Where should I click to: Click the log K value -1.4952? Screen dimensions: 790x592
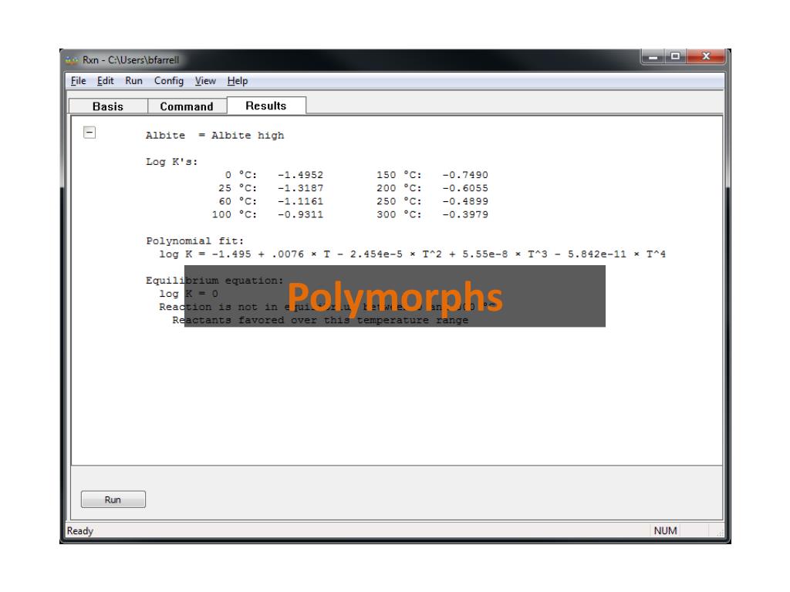(300, 175)
